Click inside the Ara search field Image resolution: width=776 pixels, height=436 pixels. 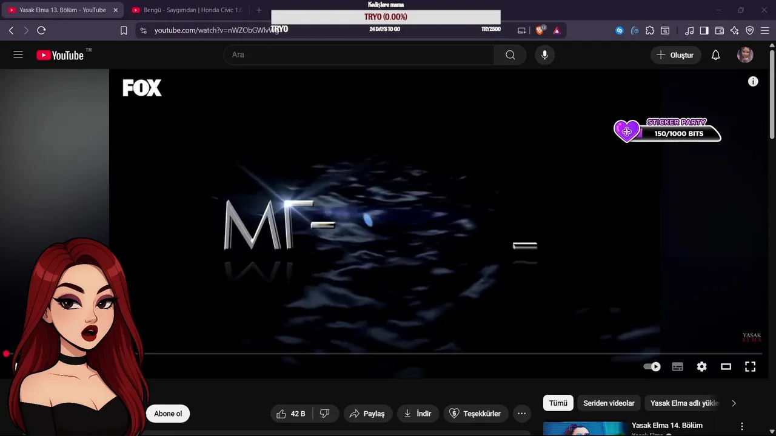[x=359, y=55]
